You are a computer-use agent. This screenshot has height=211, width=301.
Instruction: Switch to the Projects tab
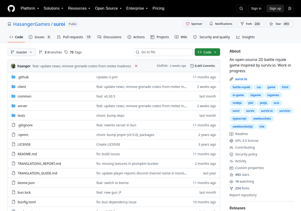[160, 37]
